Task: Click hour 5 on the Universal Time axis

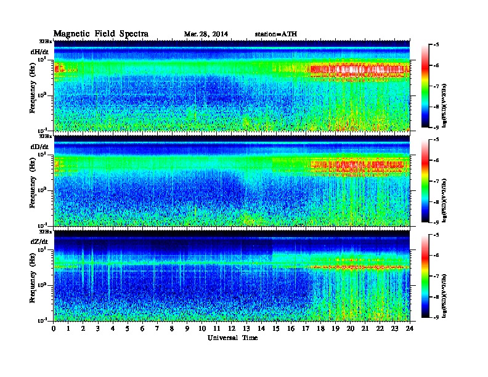Action: [x=128, y=328]
